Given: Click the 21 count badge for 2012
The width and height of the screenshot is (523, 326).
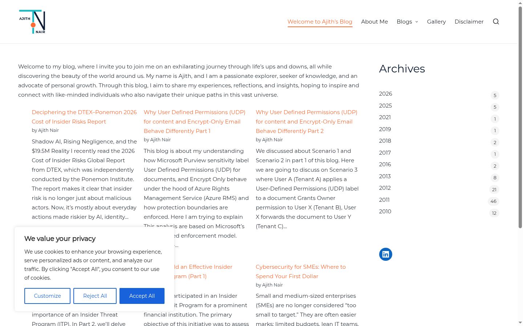Looking at the screenshot, I should pos(494,189).
